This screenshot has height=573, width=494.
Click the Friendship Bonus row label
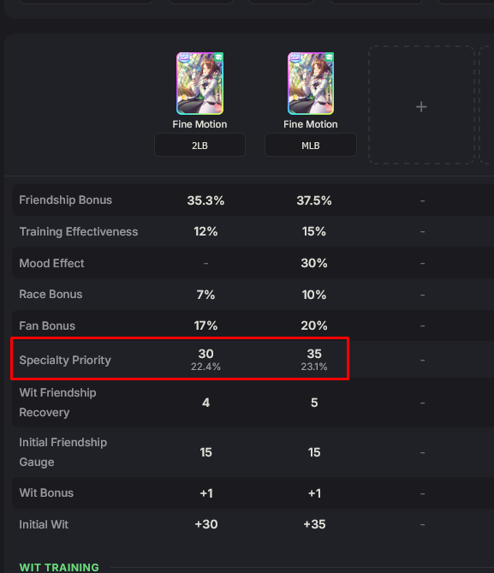coord(66,200)
